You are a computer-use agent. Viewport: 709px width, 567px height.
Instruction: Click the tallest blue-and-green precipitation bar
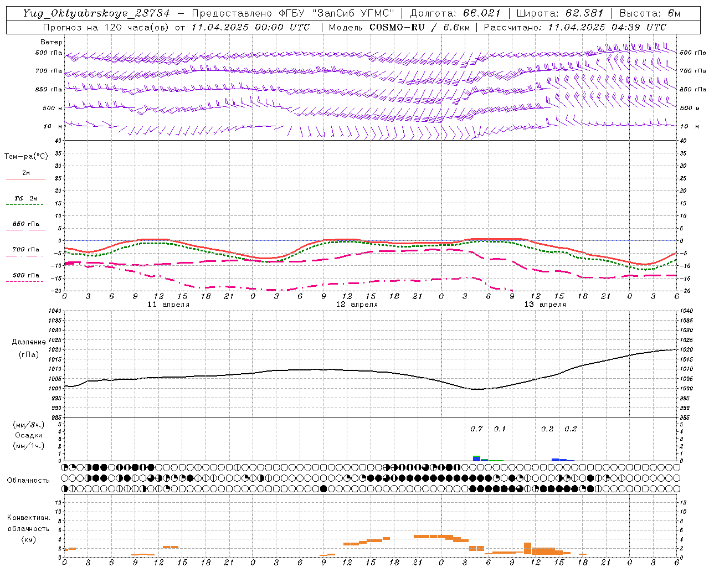pyautogui.click(x=476, y=458)
